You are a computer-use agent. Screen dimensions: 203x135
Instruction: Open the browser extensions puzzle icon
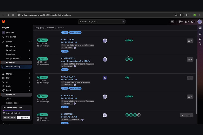[x=187, y=15]
